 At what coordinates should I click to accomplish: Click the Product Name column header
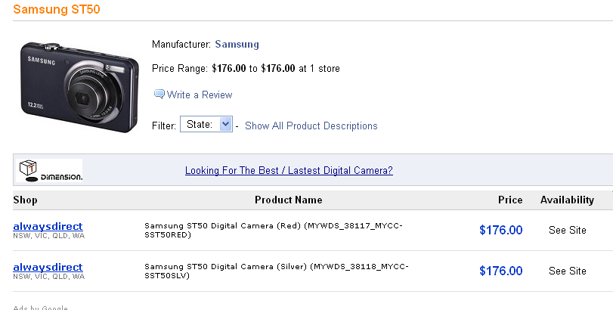[x=288, y=200]
